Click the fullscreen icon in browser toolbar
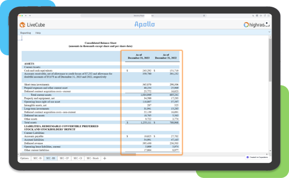The width and height of the screenshot is (289, 178). click(269, 16)
